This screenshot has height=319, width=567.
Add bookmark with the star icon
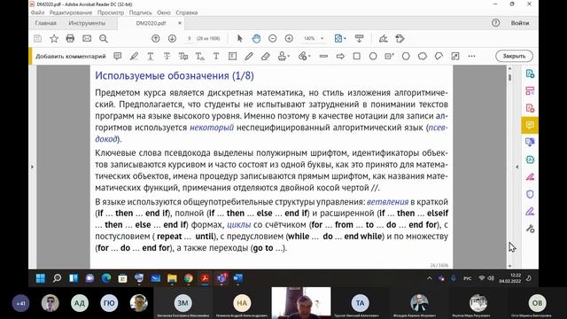click(54, 39)
